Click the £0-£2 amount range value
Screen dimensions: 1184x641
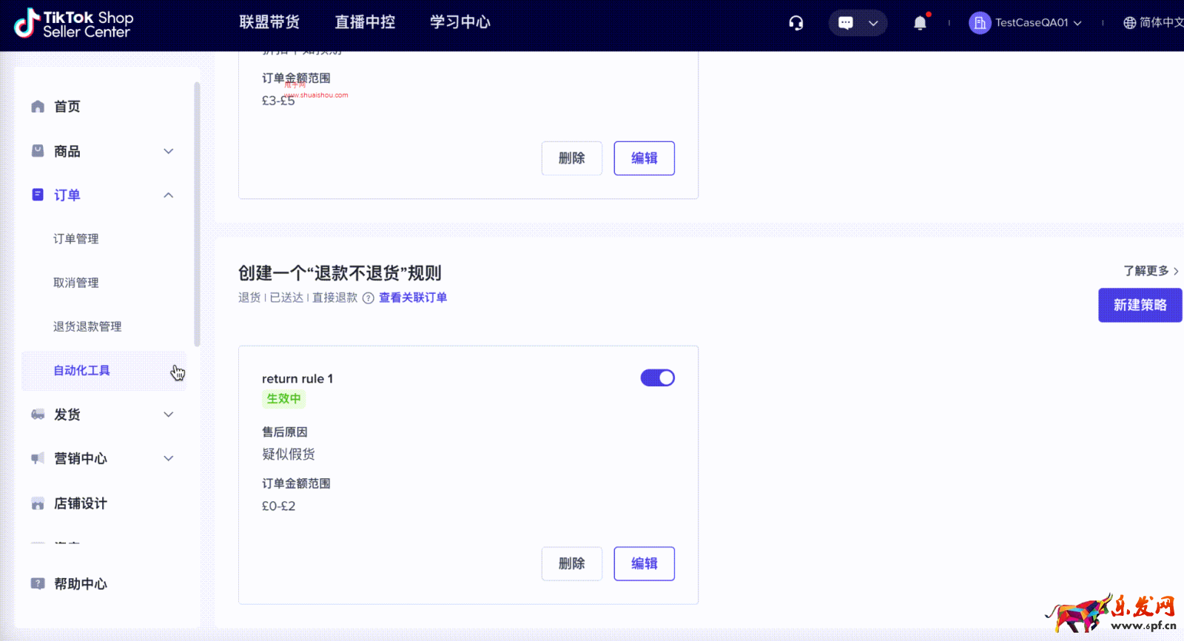click(278, 506)
